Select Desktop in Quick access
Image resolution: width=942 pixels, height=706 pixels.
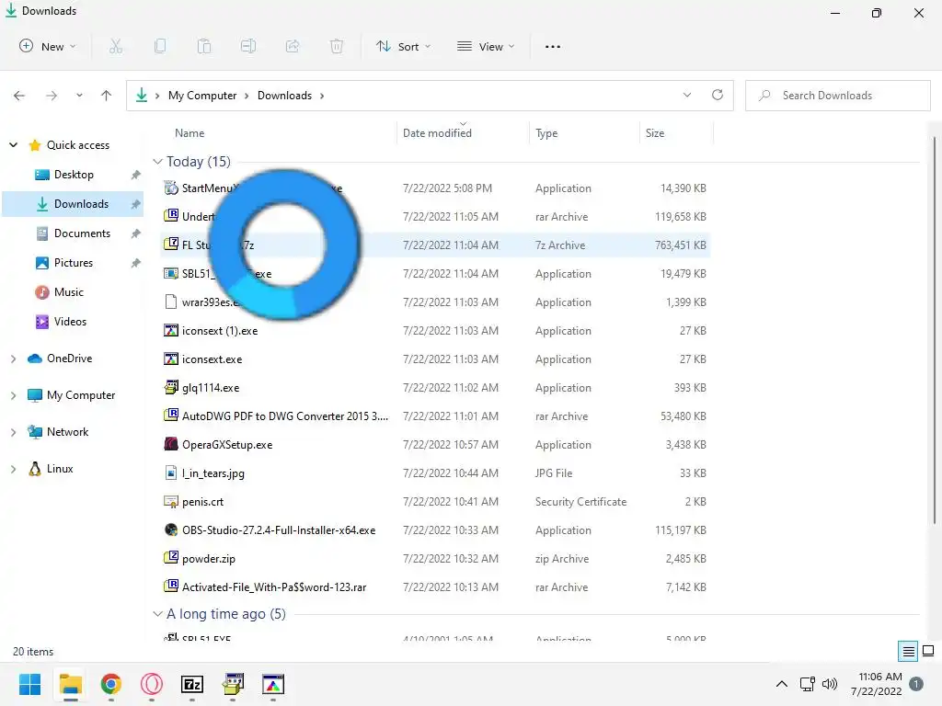point(74,175)
